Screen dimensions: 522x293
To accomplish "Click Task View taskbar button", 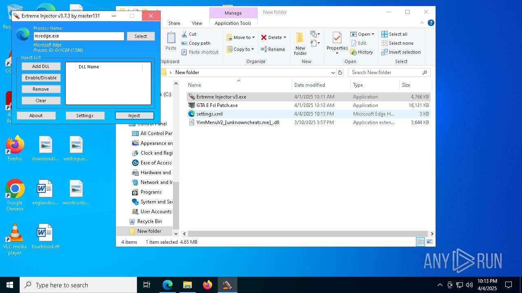I will point(147,285).
